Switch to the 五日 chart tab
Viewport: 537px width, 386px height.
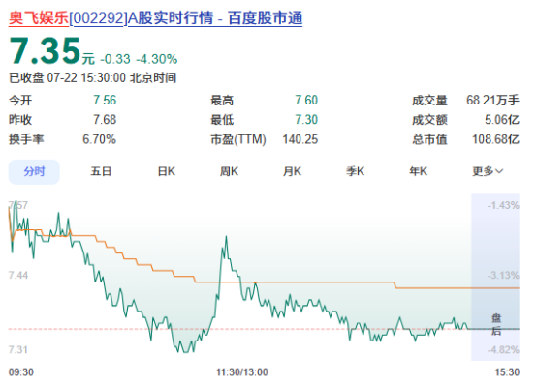coord(101,171)
